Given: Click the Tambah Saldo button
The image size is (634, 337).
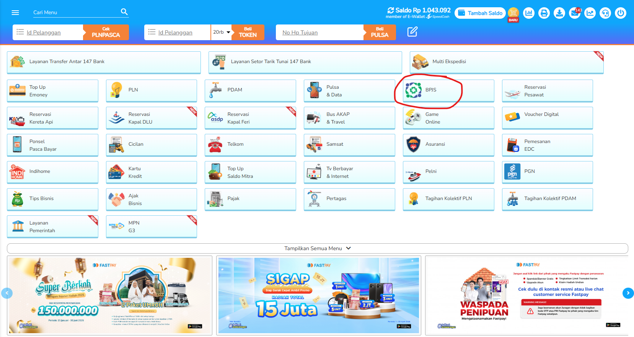Looking at the screenshot, I should point(480,13).
